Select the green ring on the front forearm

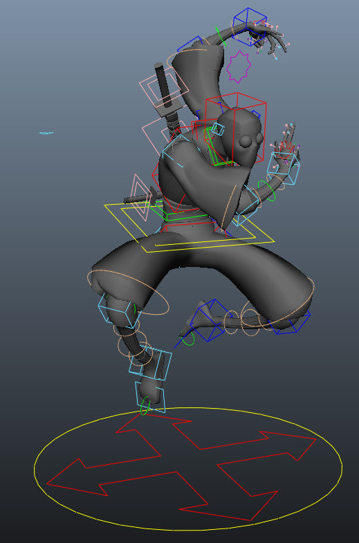tap(266, 190)
